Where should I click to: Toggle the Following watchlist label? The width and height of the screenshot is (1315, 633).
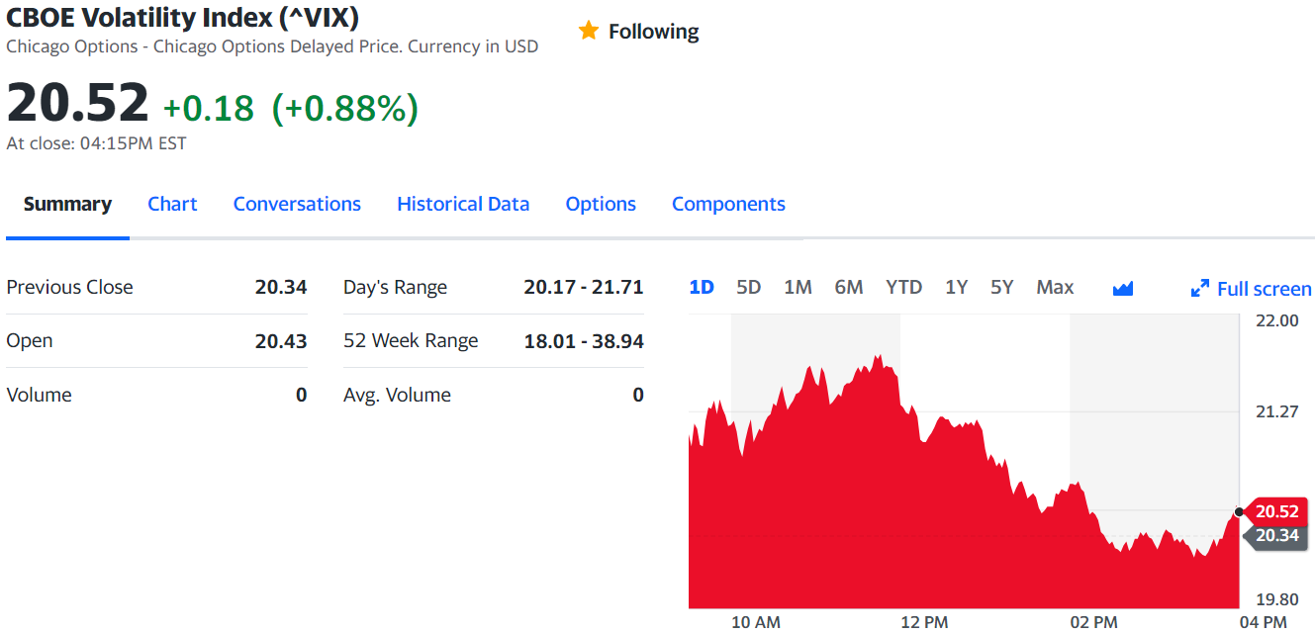point(653,32)
